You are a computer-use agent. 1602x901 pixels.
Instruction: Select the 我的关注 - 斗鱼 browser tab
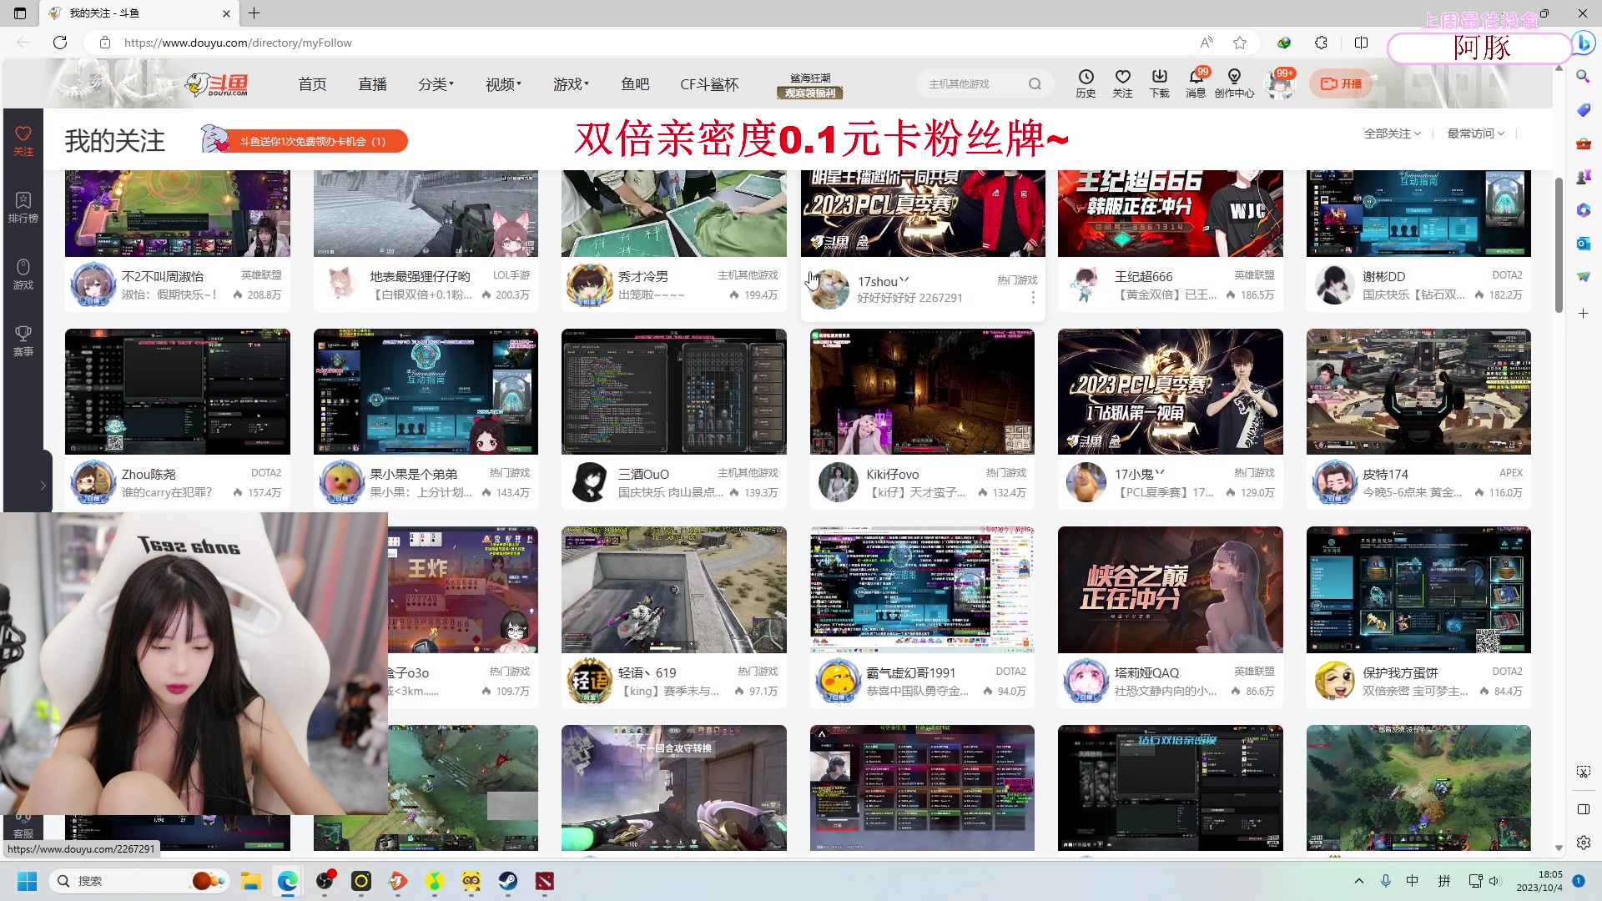[x=140, y=13]
